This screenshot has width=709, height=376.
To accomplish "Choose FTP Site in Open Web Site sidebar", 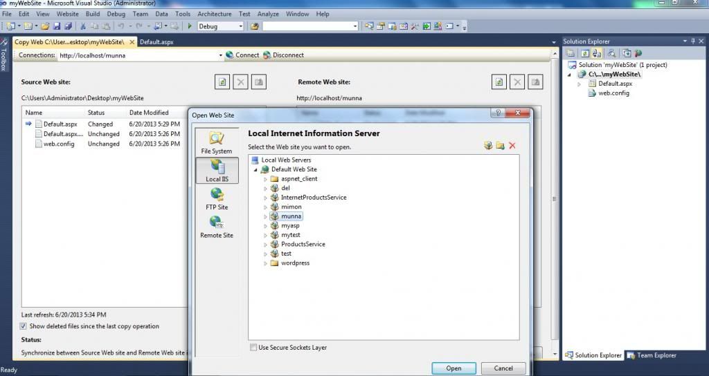I will click(217, 198).
